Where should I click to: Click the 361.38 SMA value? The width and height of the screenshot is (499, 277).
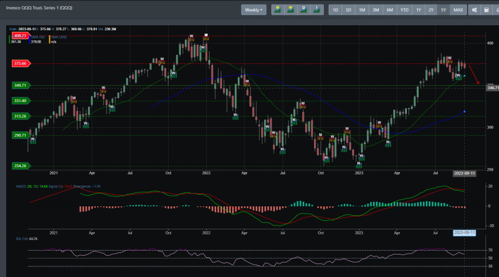pyautogui.click(x=16, y=41)
